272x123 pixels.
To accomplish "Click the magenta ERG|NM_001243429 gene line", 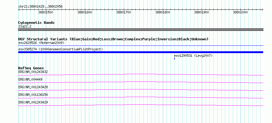I will [141, 105].
